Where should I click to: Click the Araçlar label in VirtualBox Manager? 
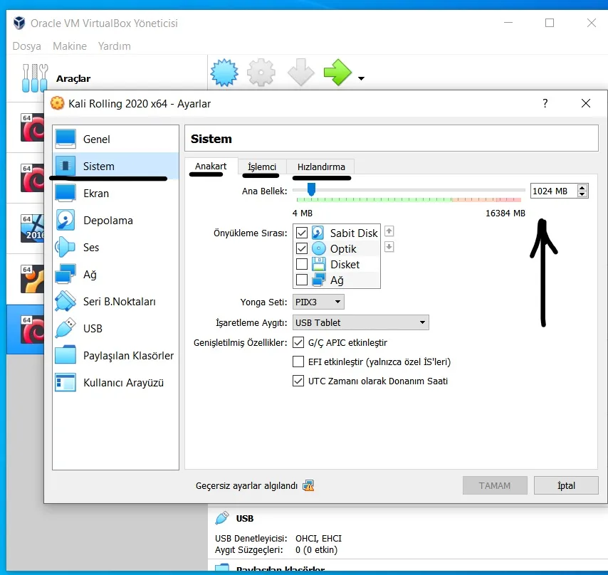click(73, 79)
